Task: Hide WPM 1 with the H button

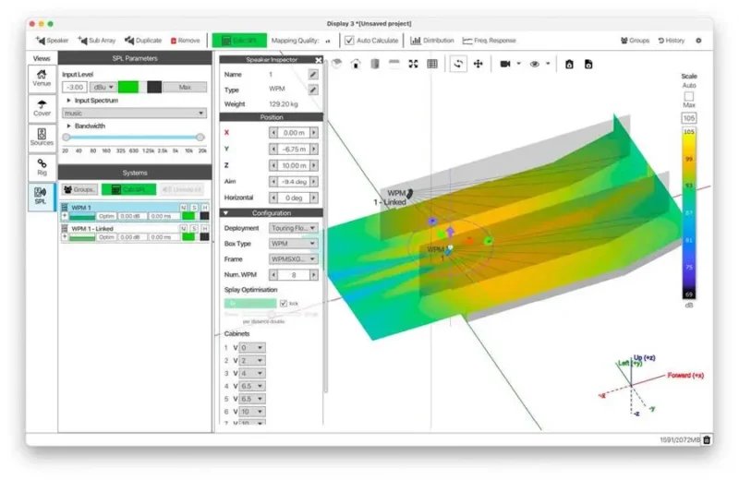Action: 205,208
